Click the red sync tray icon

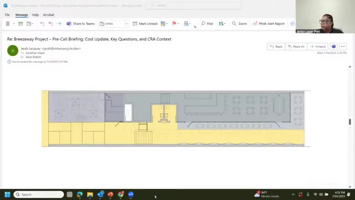[301, 194]
